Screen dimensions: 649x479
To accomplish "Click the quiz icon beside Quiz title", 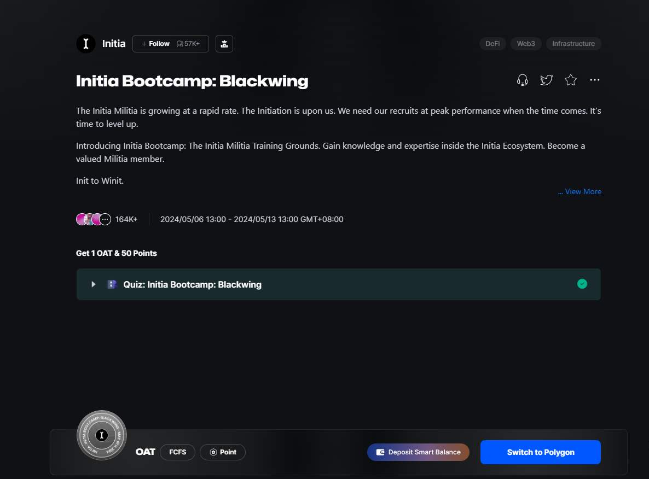I will [x=112, y=284].
